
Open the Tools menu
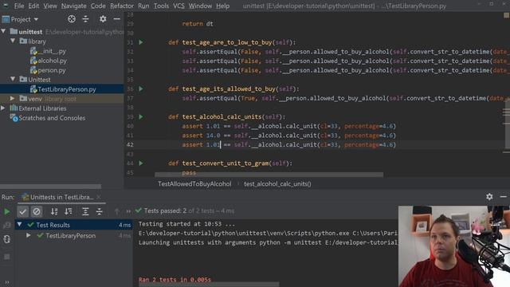(161, 6)
